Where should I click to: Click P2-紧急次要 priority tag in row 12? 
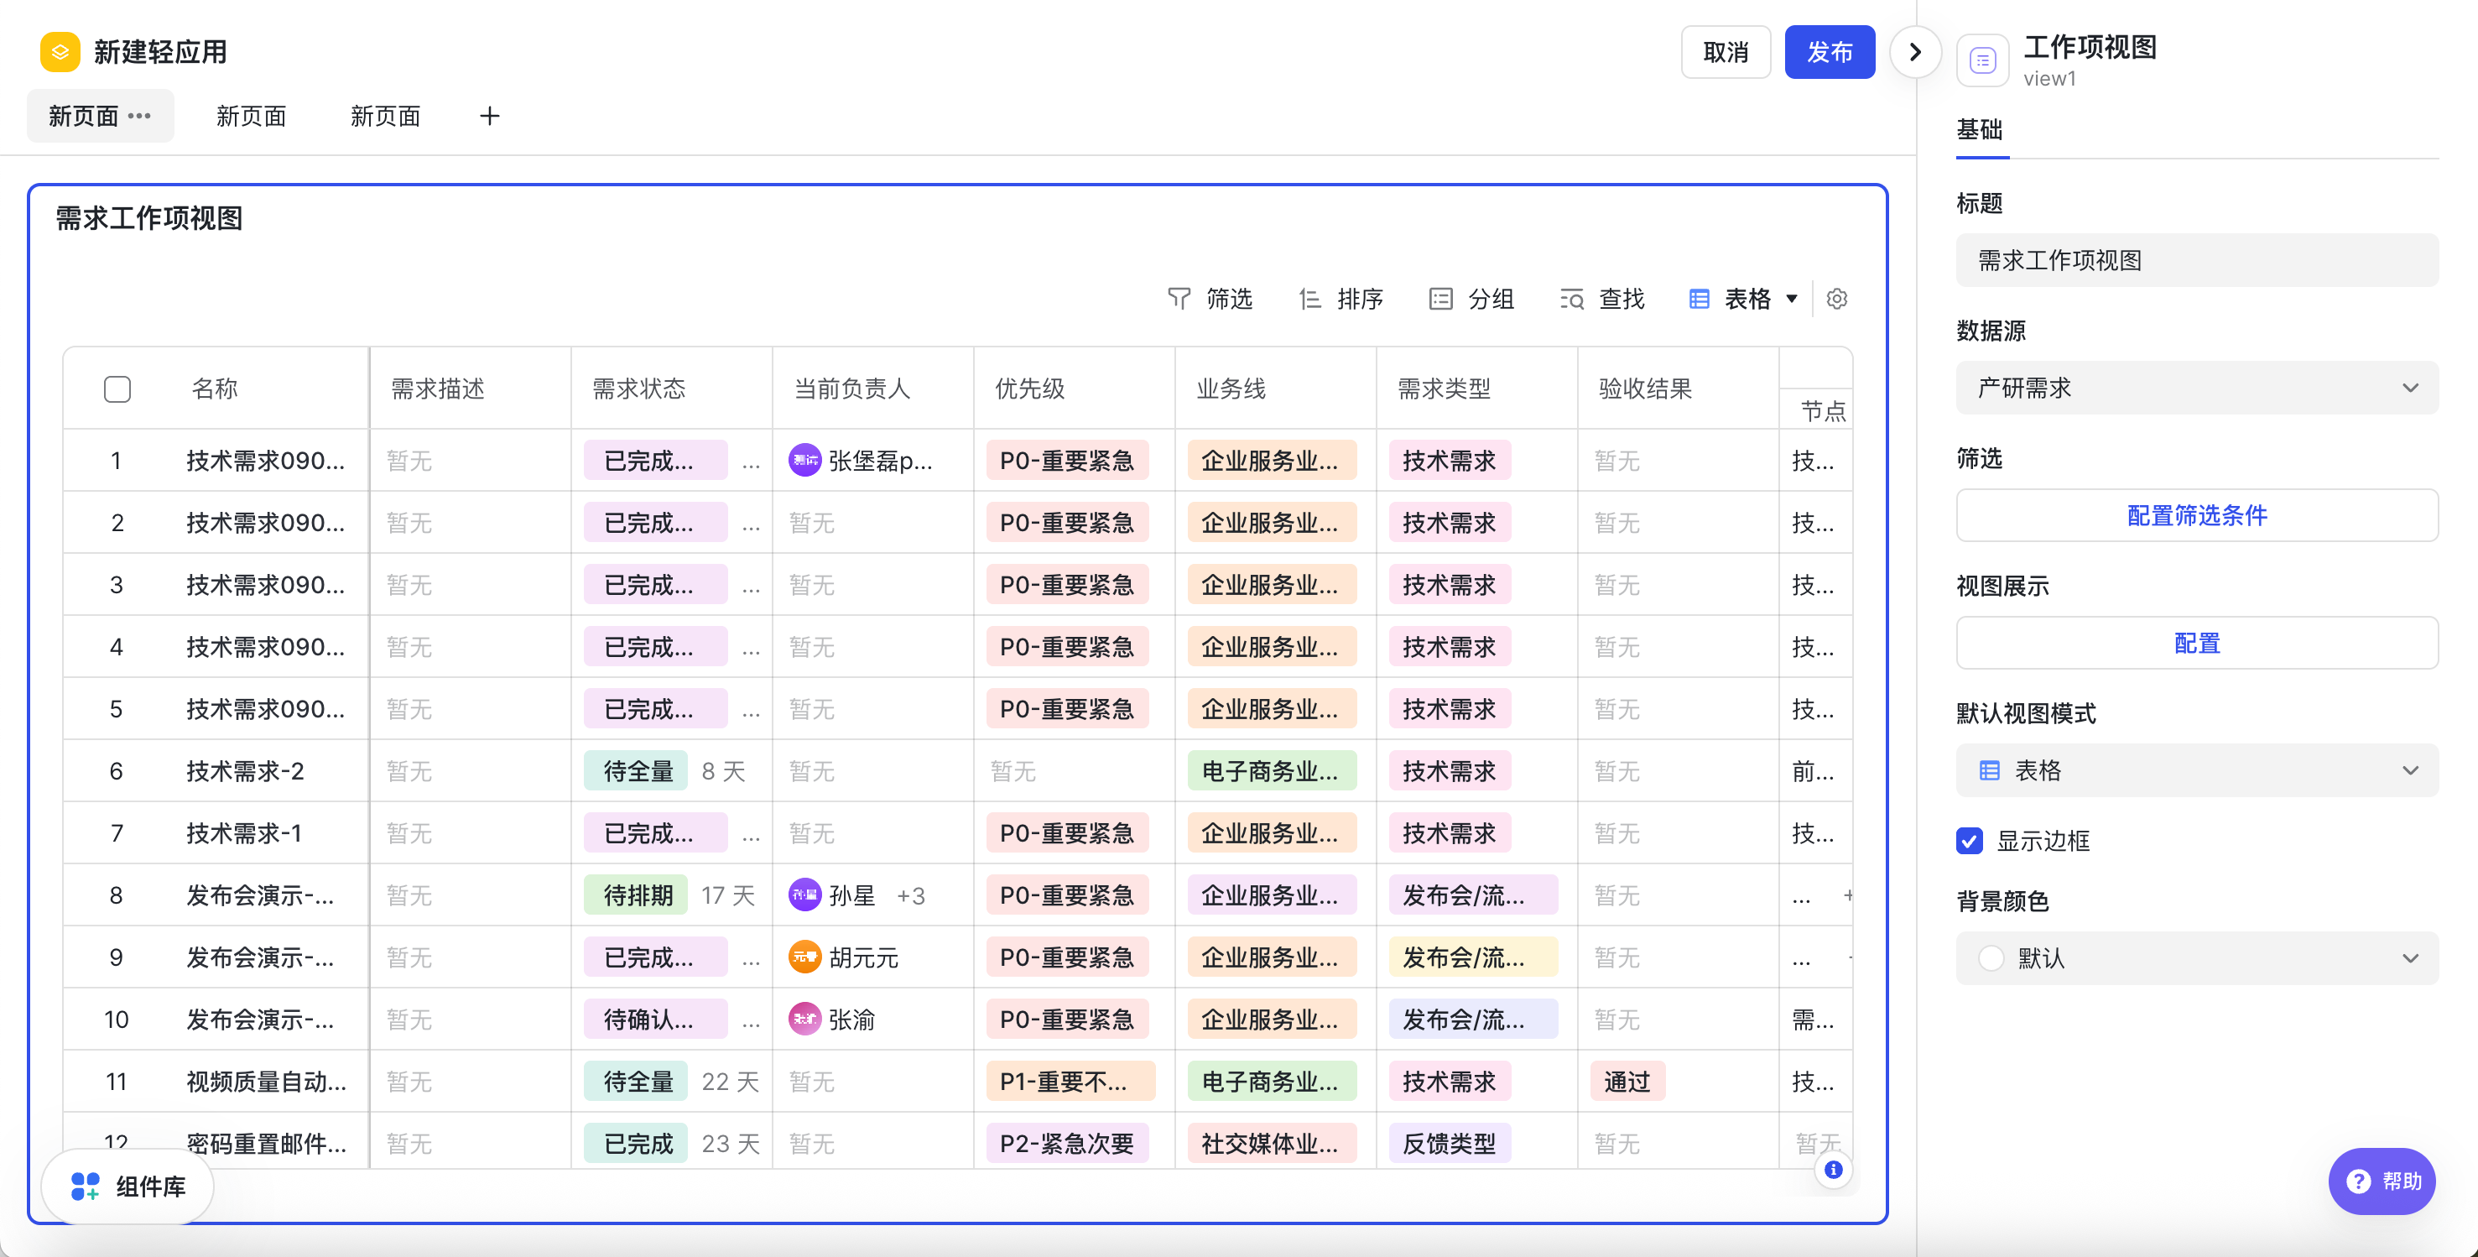point(1068,1144)
